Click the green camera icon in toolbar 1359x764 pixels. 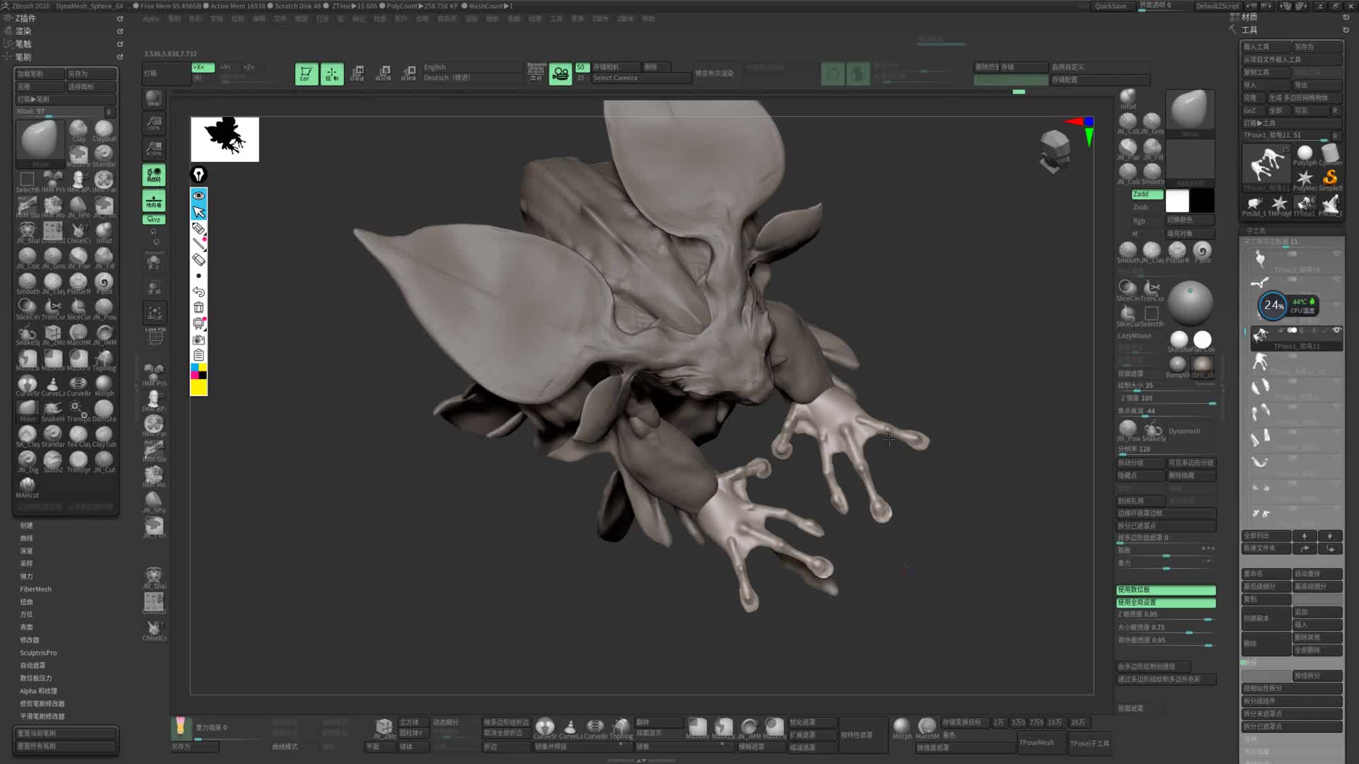point(560,74)
